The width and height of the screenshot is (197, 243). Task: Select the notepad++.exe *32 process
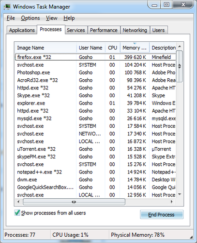click(95, 172)
